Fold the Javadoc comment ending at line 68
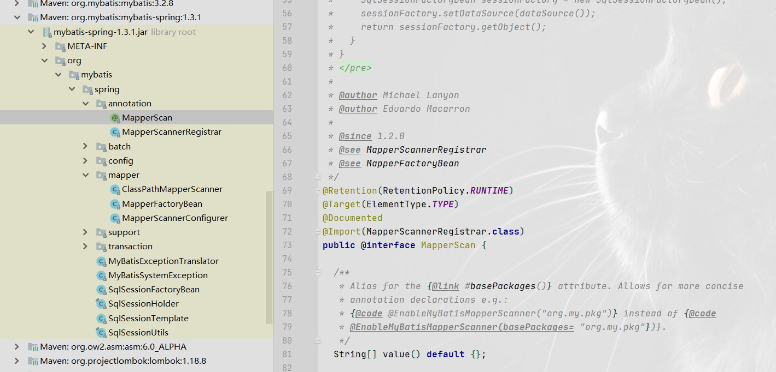 pyautogui.click(x=318, y=177)
